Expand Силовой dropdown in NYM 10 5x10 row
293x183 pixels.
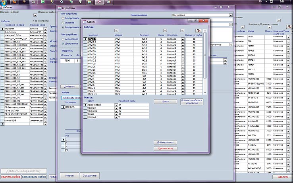pyautogui.click(x=183, y=45)
